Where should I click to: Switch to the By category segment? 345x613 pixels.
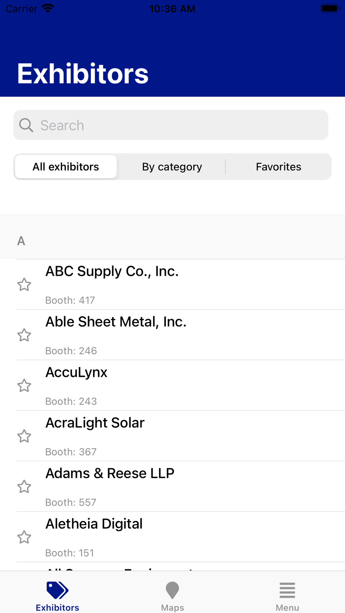pyautogui.click(x=172, y=167)
